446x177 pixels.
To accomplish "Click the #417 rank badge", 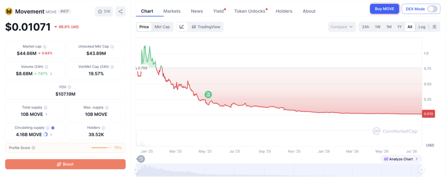I will point(64,11).
